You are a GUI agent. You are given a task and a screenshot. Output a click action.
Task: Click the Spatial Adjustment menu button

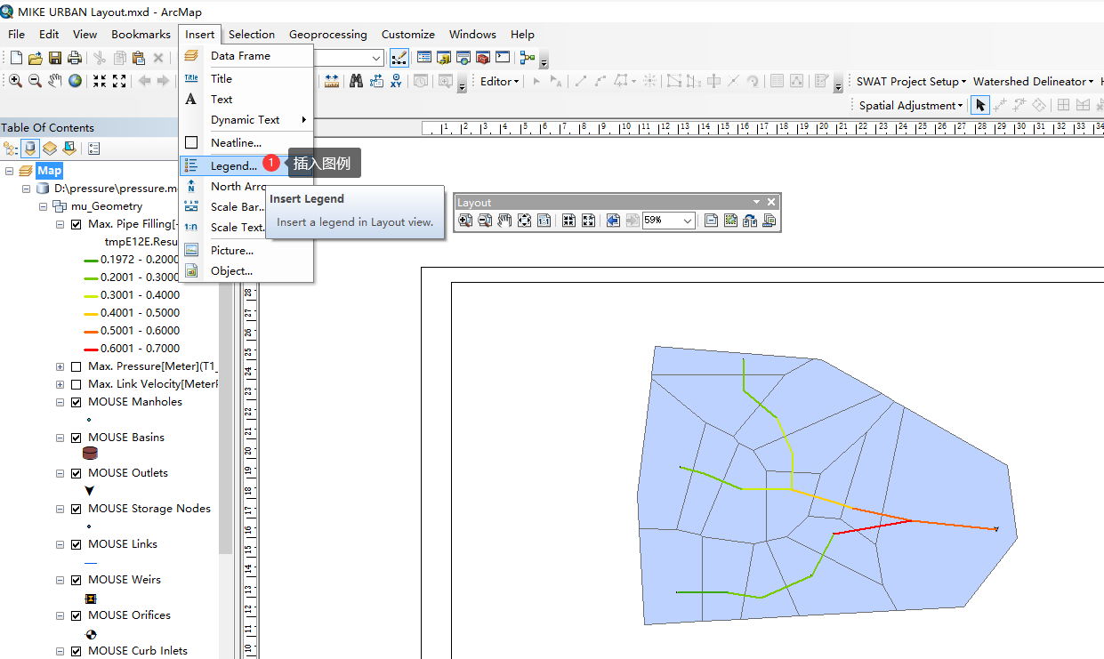910,105
